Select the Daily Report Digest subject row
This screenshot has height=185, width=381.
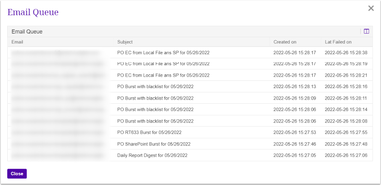152,155
